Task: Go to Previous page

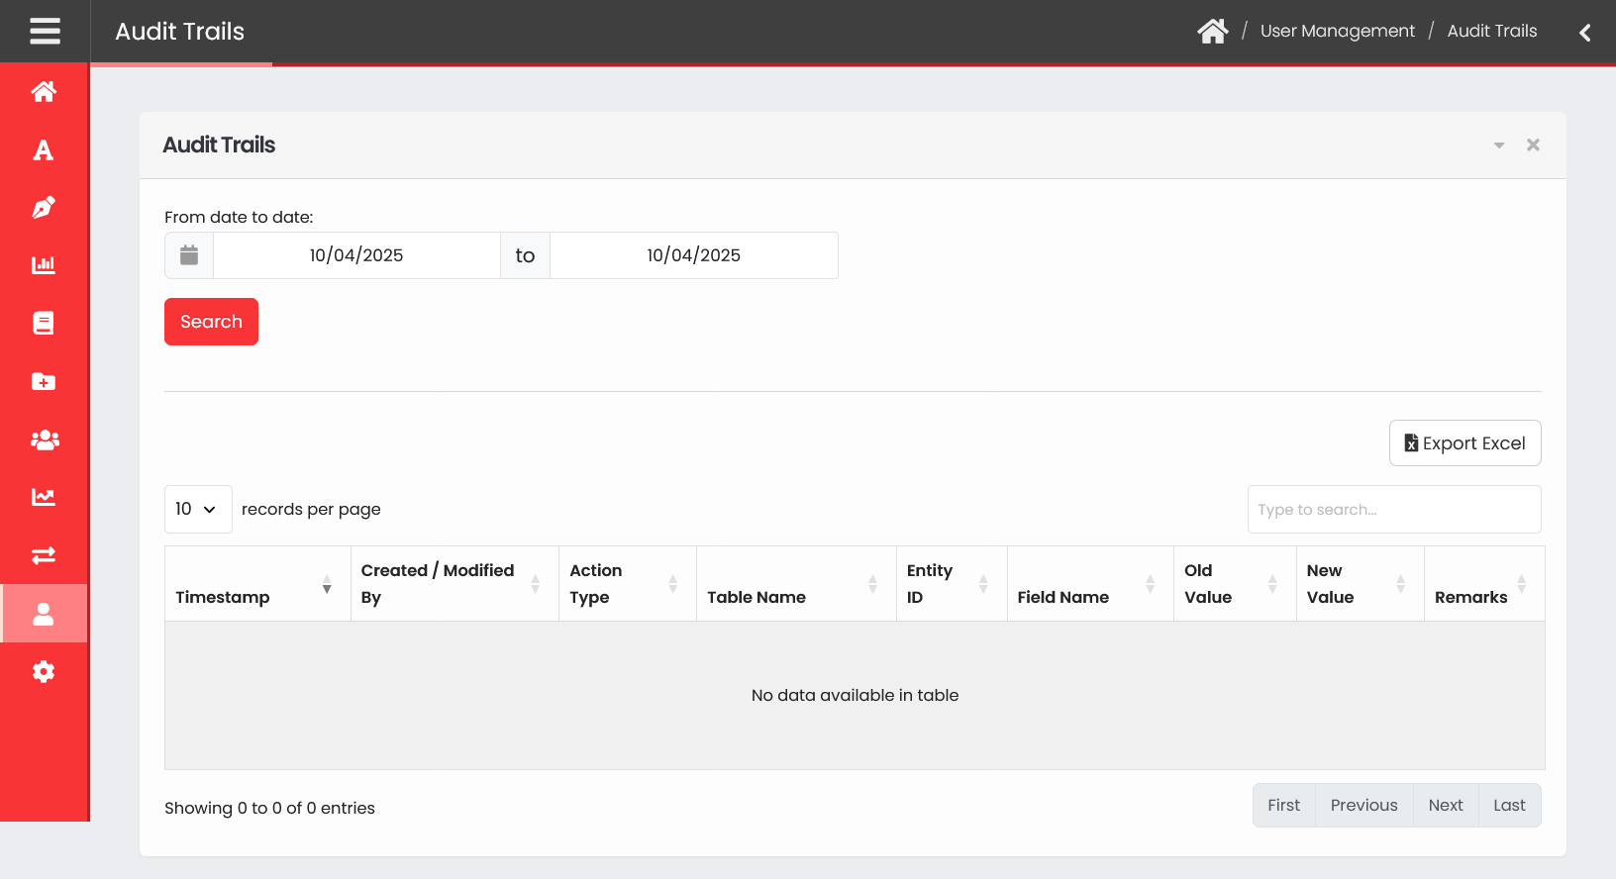Action: click(1363, 806)
